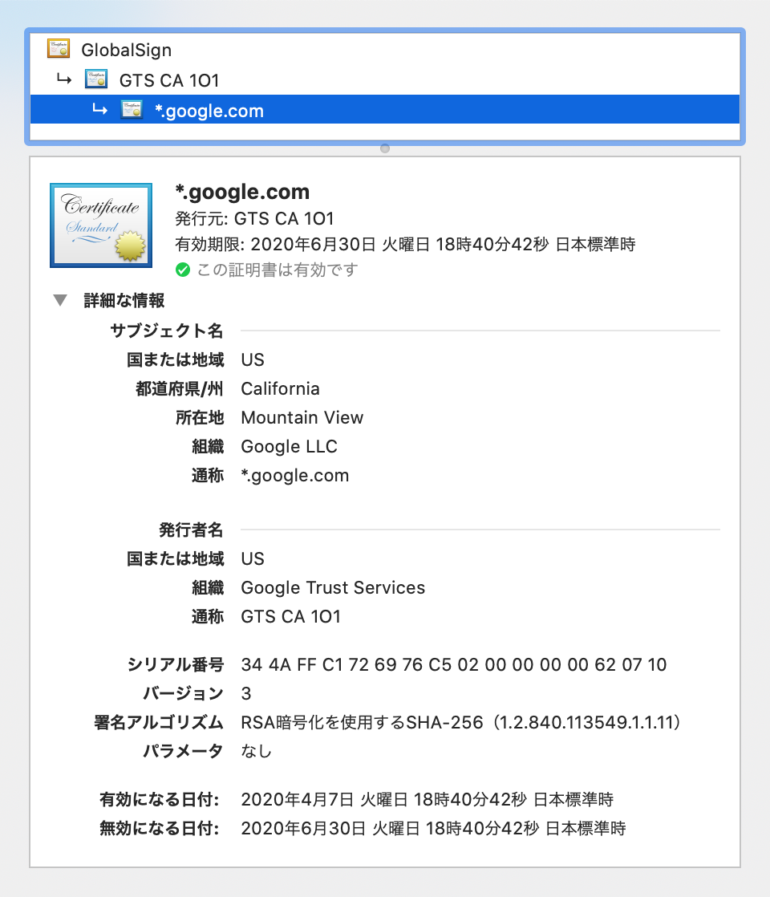Screen dimensions: 770x897
Task: Click the RSA SHA-256 signature algorithm value
Action: [460, 723]
